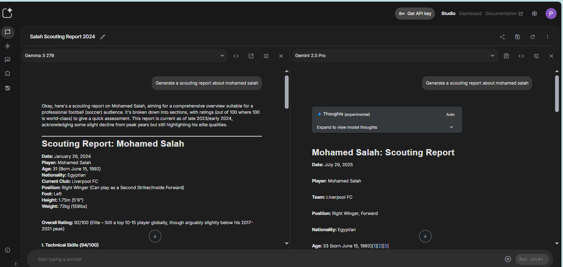563x267 pixels.
Task: Switch to the Dashboard tab
Action: [470, 13]
